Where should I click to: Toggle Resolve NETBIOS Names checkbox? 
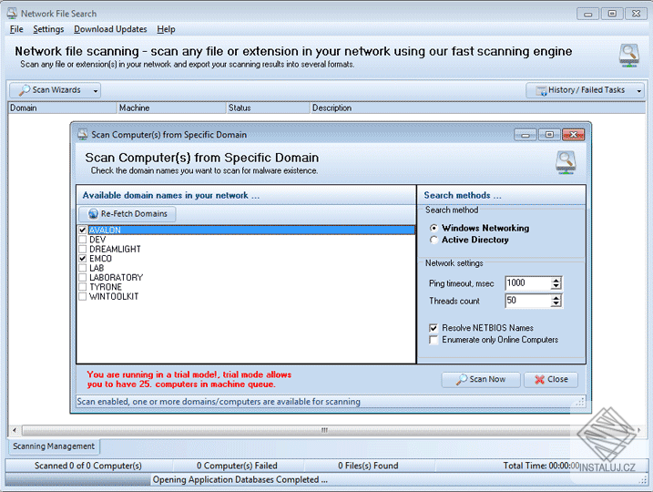click(434, 328)
